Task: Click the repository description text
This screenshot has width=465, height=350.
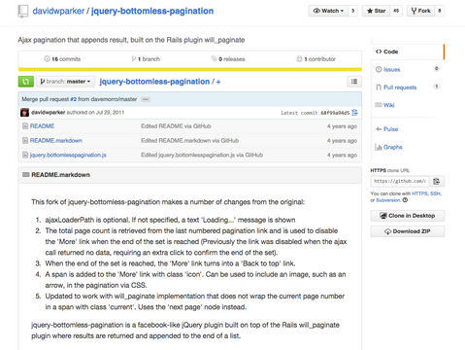Action: pyautogui.click(x=131, y=40)
